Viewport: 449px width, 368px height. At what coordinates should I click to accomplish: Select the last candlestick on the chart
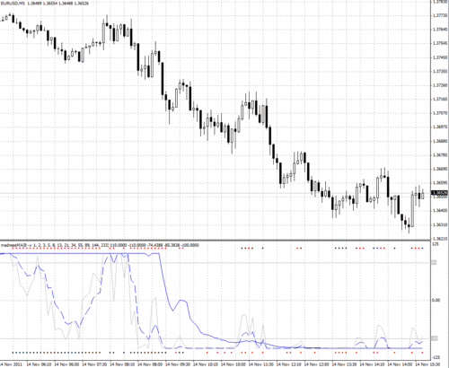pyautogui.click(x=423, y=195)
